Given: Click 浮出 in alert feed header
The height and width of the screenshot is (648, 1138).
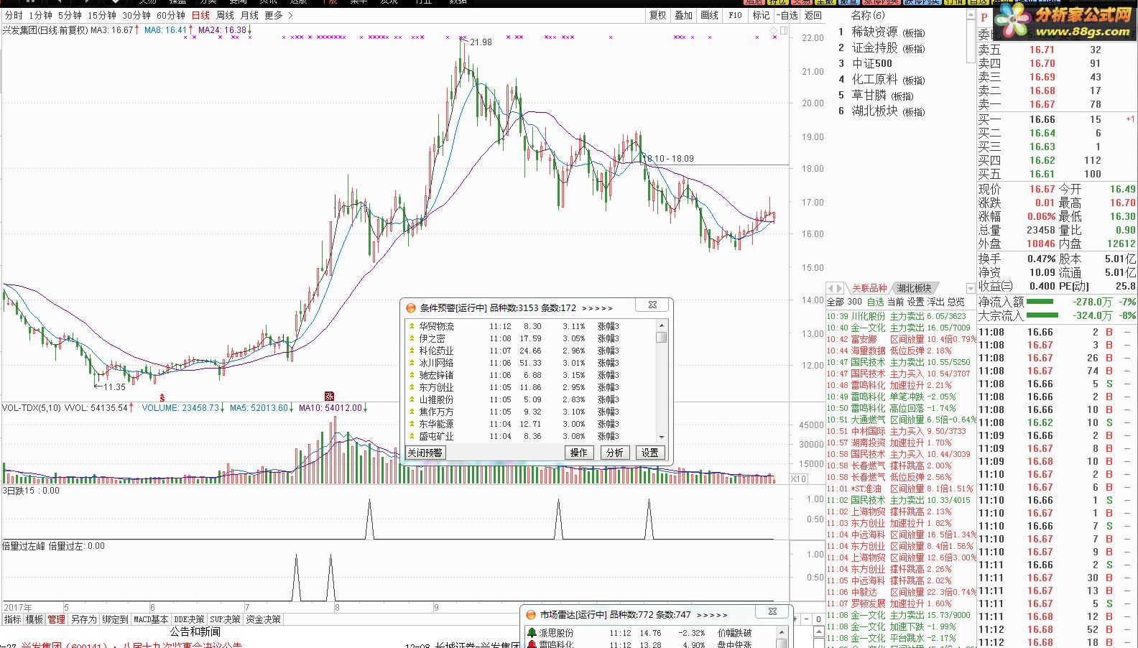Looking at the screenshot, I should tap(935, 302).
